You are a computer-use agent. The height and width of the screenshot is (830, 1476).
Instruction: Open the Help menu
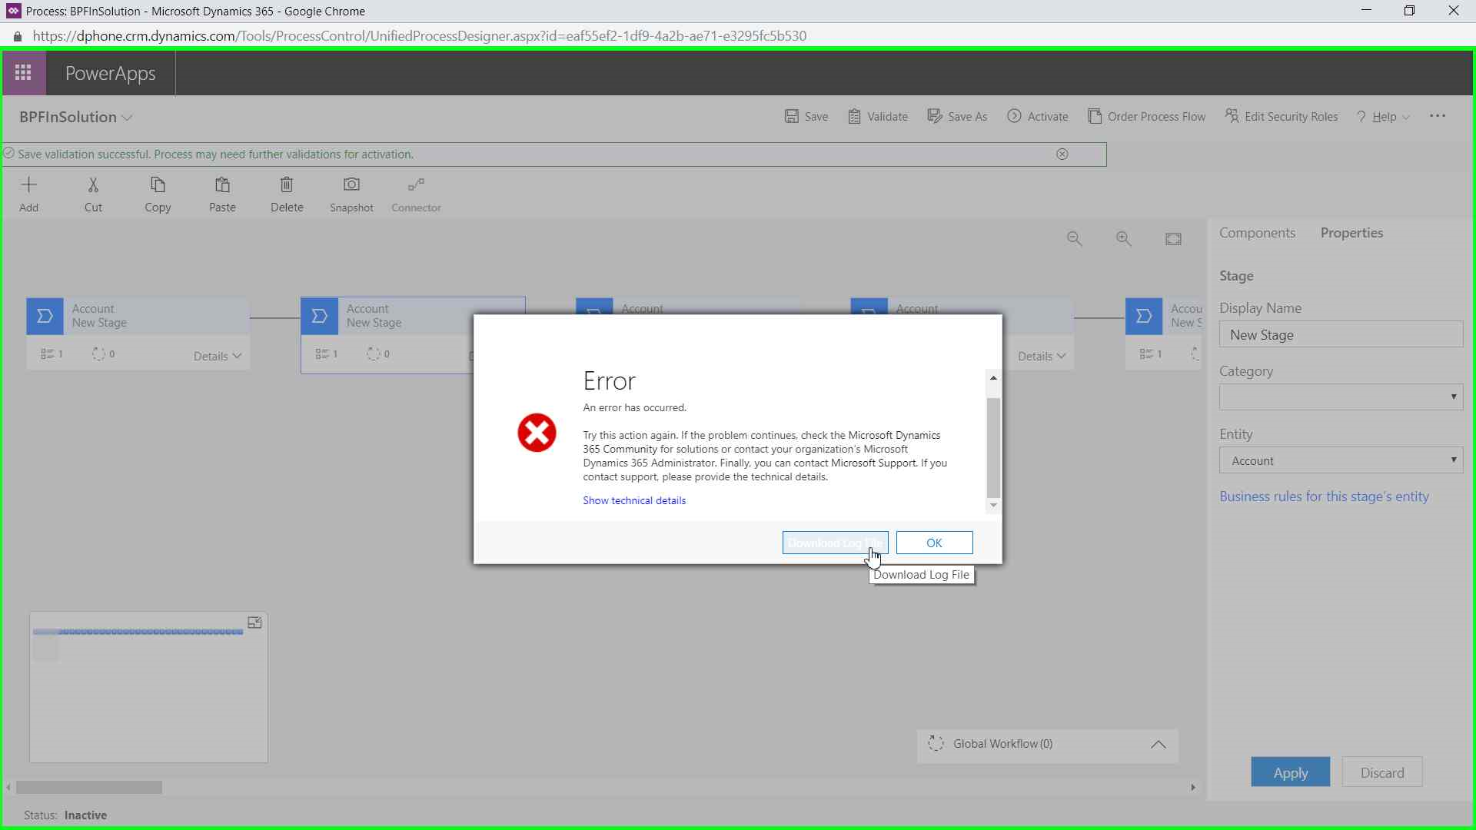click(x=1383, y=117)
